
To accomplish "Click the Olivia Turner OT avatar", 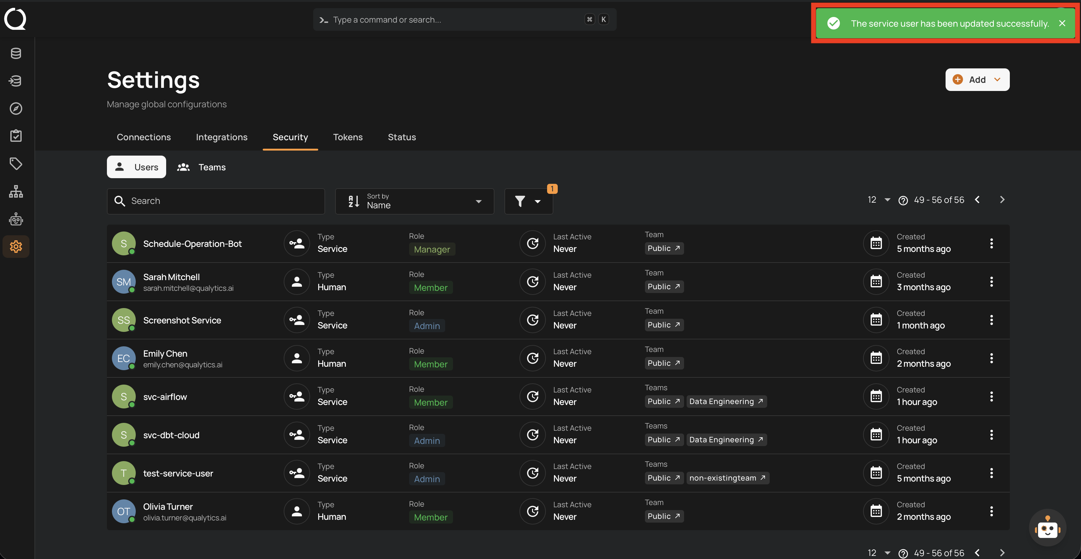I will tap(124, 511).
